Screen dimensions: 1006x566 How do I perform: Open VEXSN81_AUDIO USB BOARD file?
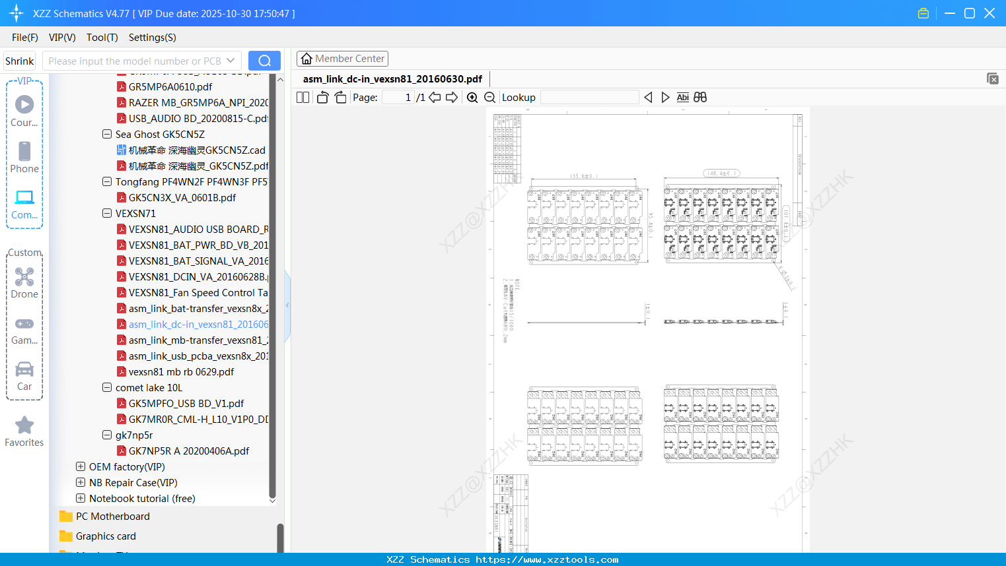coord(193,229)
